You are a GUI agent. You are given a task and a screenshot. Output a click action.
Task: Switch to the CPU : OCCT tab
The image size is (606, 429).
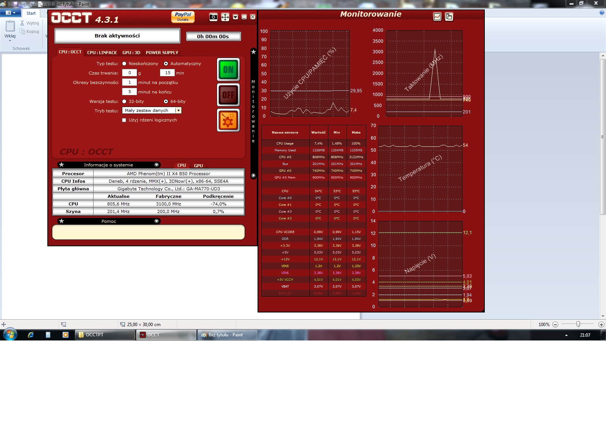click(70, 52)
